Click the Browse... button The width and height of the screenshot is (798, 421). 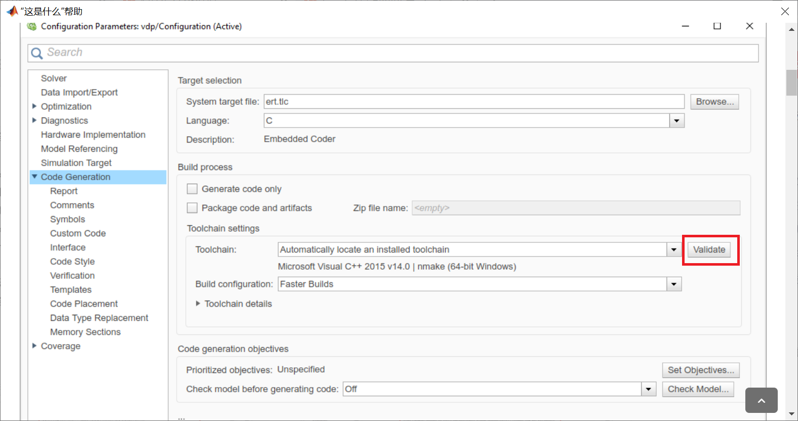point(714,102)
